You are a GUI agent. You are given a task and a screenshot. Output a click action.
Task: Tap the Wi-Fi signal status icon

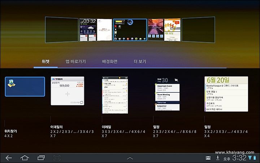point(250,158)
